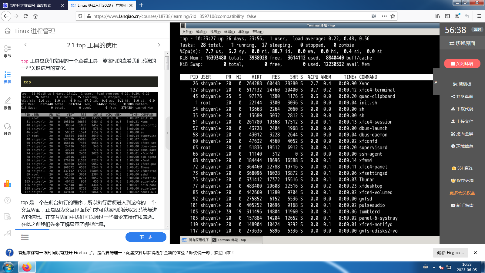Open the Firefox account icon

pyautogui.click(x=457, y=16)
